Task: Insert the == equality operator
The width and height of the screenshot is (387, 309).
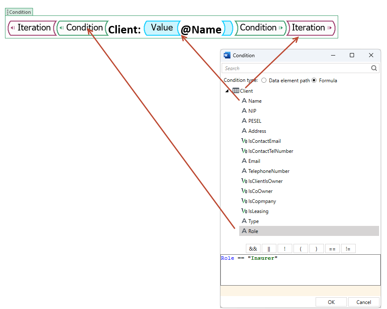Action: click(x=332, y=248)
